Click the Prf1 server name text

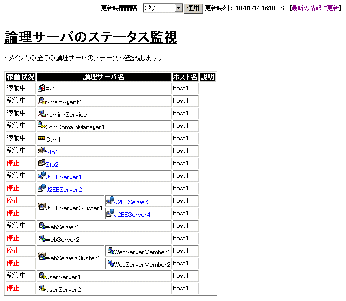pos(51,90)
